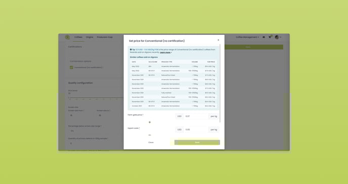The width and height of the screenshot is (348, 184).
Task: Open the messages envelope icon
Action: pos(264,37)
